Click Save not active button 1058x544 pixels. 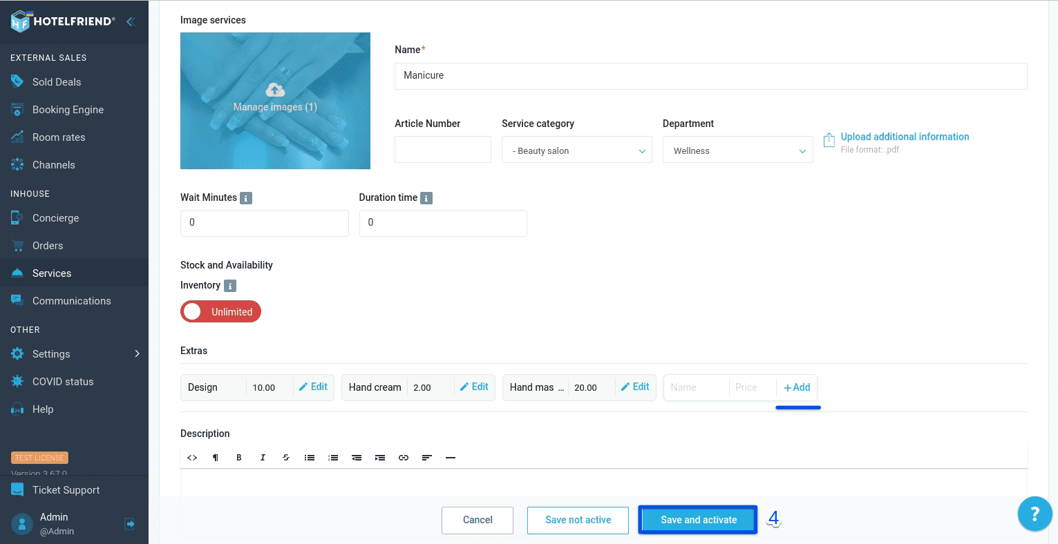pos(578,520)
